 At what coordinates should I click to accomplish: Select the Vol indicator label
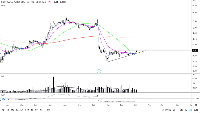tap(3, 76)
